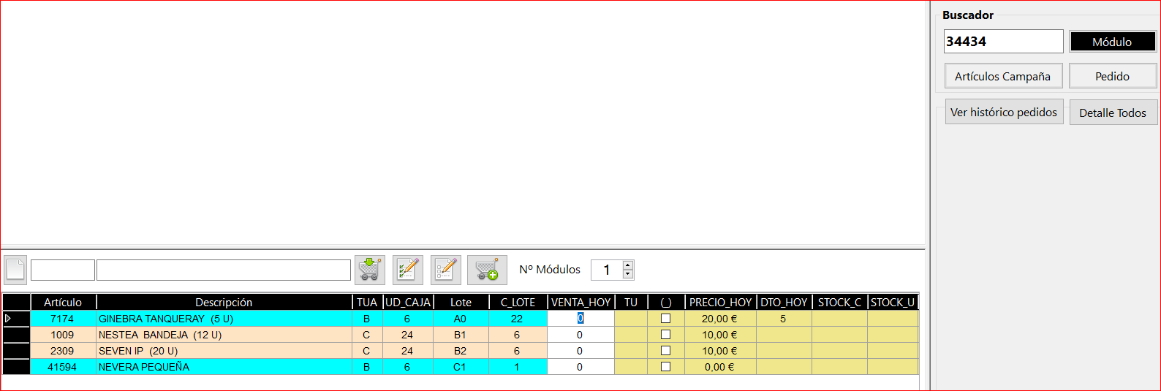Click price 0,00 € in NEVERA PEQUEÑA row
The height and width of the screenshot is (391, 1161).
coord(720,367)
